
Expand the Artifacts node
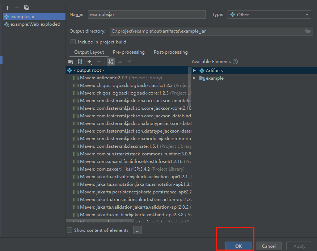(x=194, y=70)
